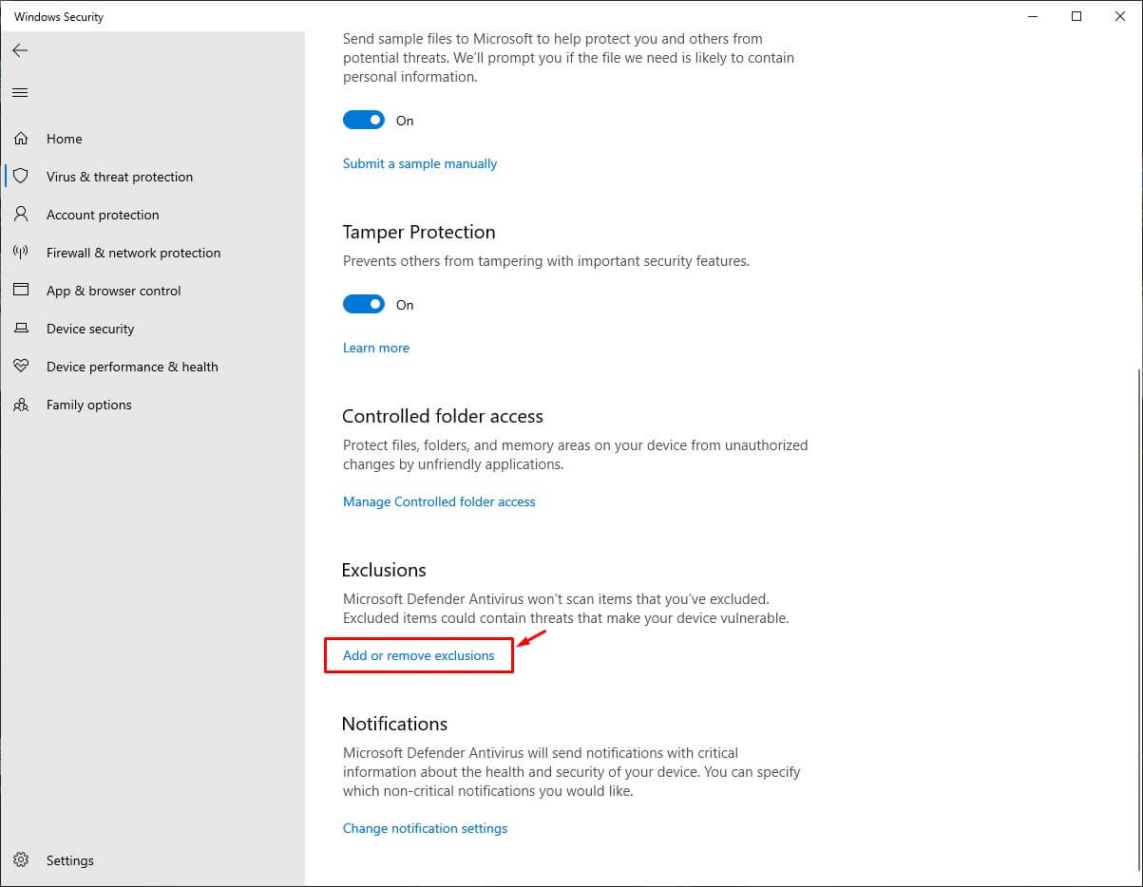1143x887 pixels.
Task: Open Change notification settings link
Action: [425, 828]
